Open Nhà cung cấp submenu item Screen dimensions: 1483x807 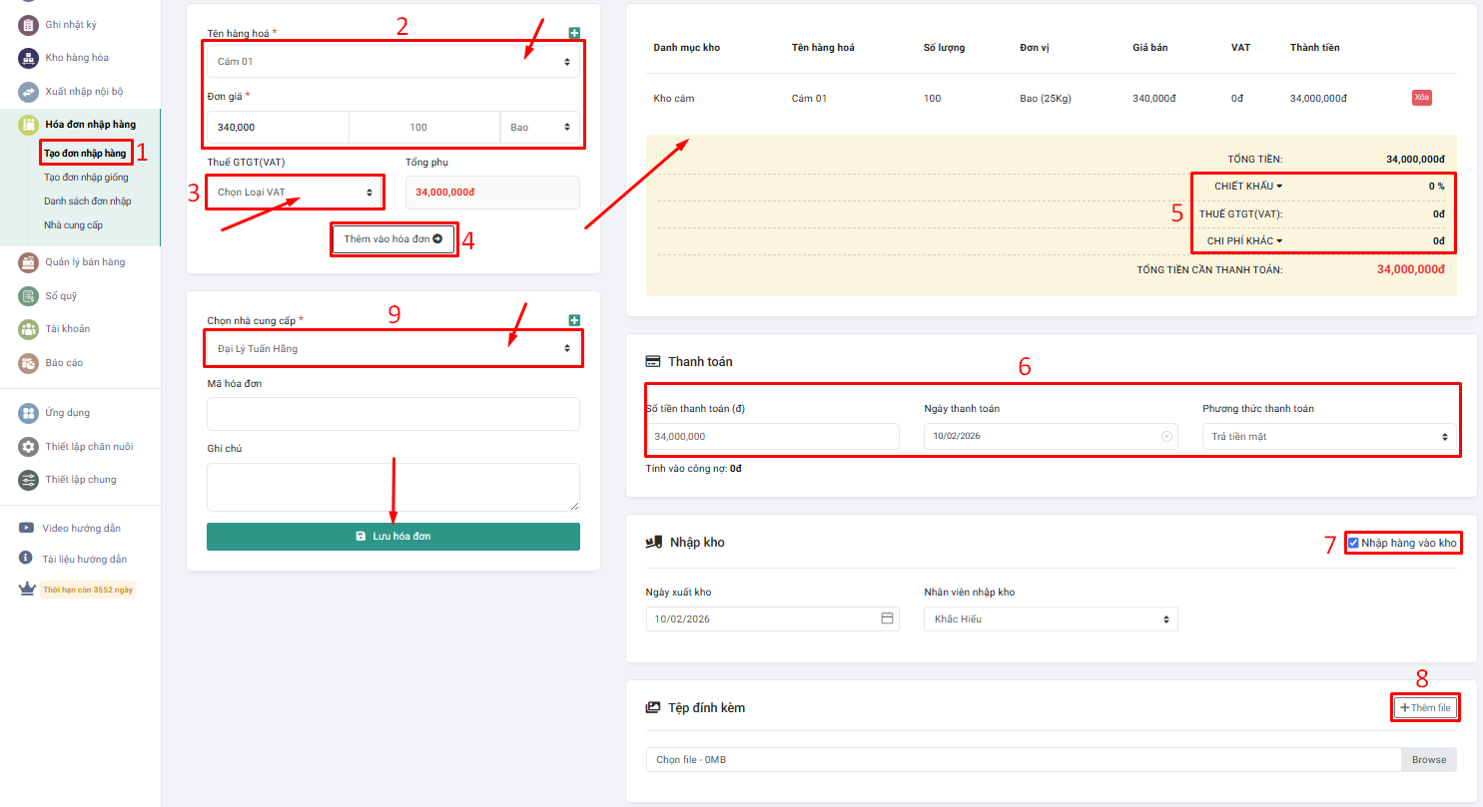click(x=73, y=225)
